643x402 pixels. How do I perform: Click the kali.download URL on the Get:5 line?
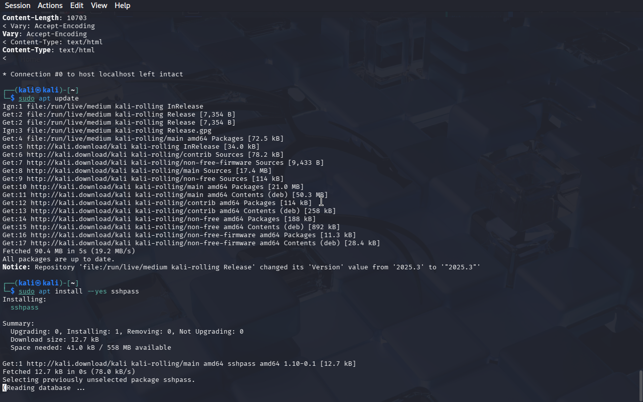(x=77, y=147)
